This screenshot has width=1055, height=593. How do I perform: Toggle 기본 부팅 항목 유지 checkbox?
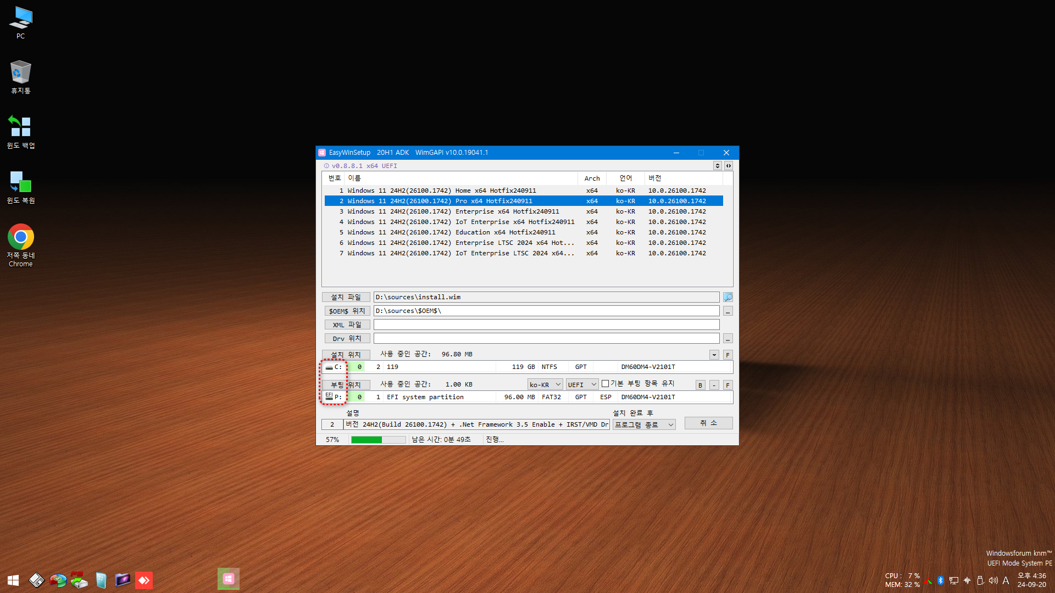(x=605, y=384)
